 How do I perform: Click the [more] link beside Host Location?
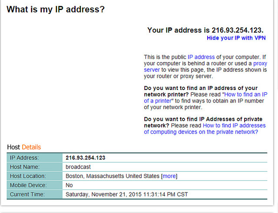tap(169, 176)
